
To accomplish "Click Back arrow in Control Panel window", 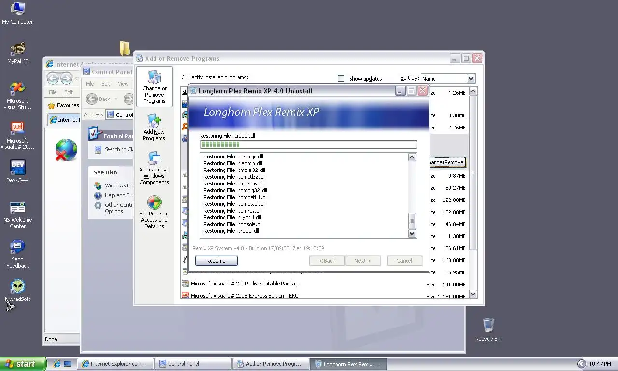I will [x=92, y=99].
